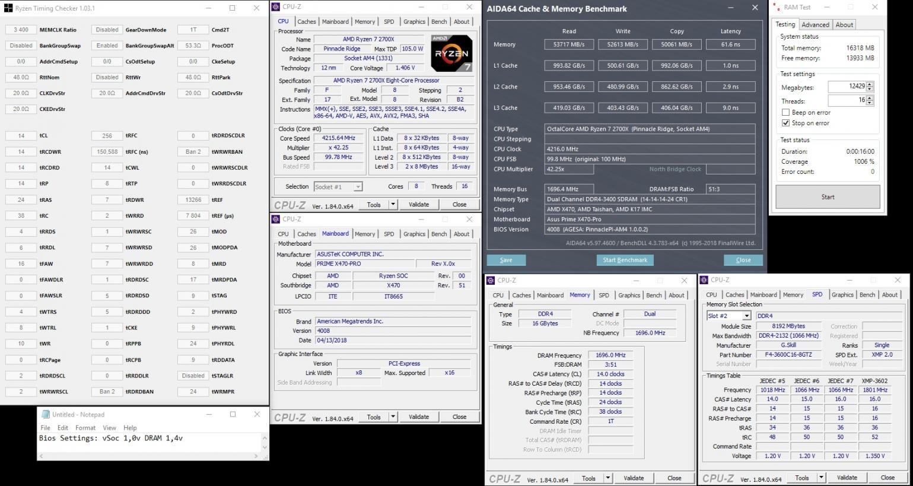Image resolution: width=913 pixels, height=486 pixels.
Task: Click the Tools button in the Memory CPU-Z window
Action: 588,478
